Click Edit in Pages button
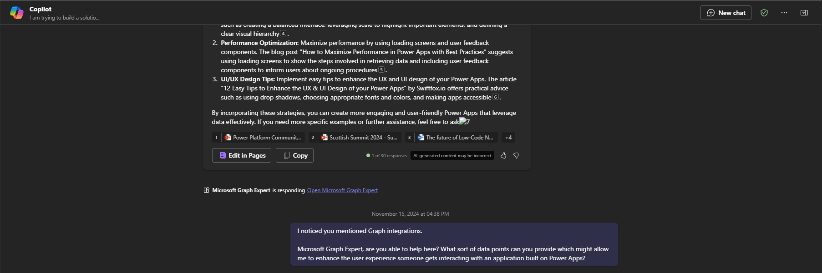The width and height of the screenshot is (822, 273). click(x=242, y=155)
